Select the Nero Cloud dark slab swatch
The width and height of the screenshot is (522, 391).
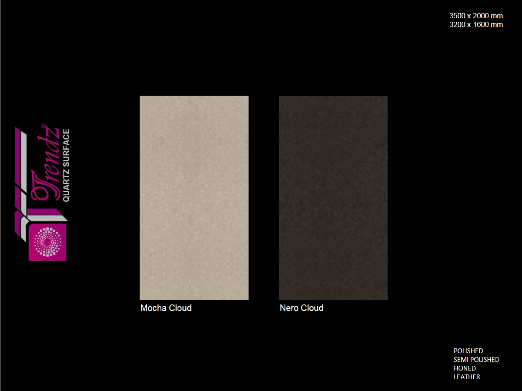tap(333, 197)
